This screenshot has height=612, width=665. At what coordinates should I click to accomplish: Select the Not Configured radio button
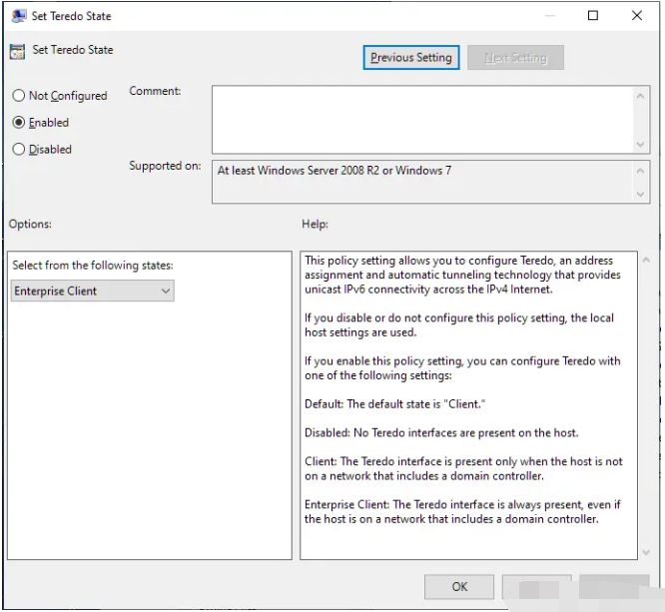pyautogui.click(x=19, y=96)
